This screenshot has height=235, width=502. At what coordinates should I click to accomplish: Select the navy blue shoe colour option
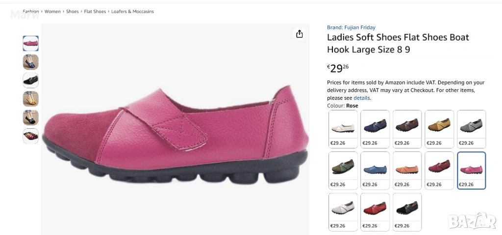coord(375,129)
